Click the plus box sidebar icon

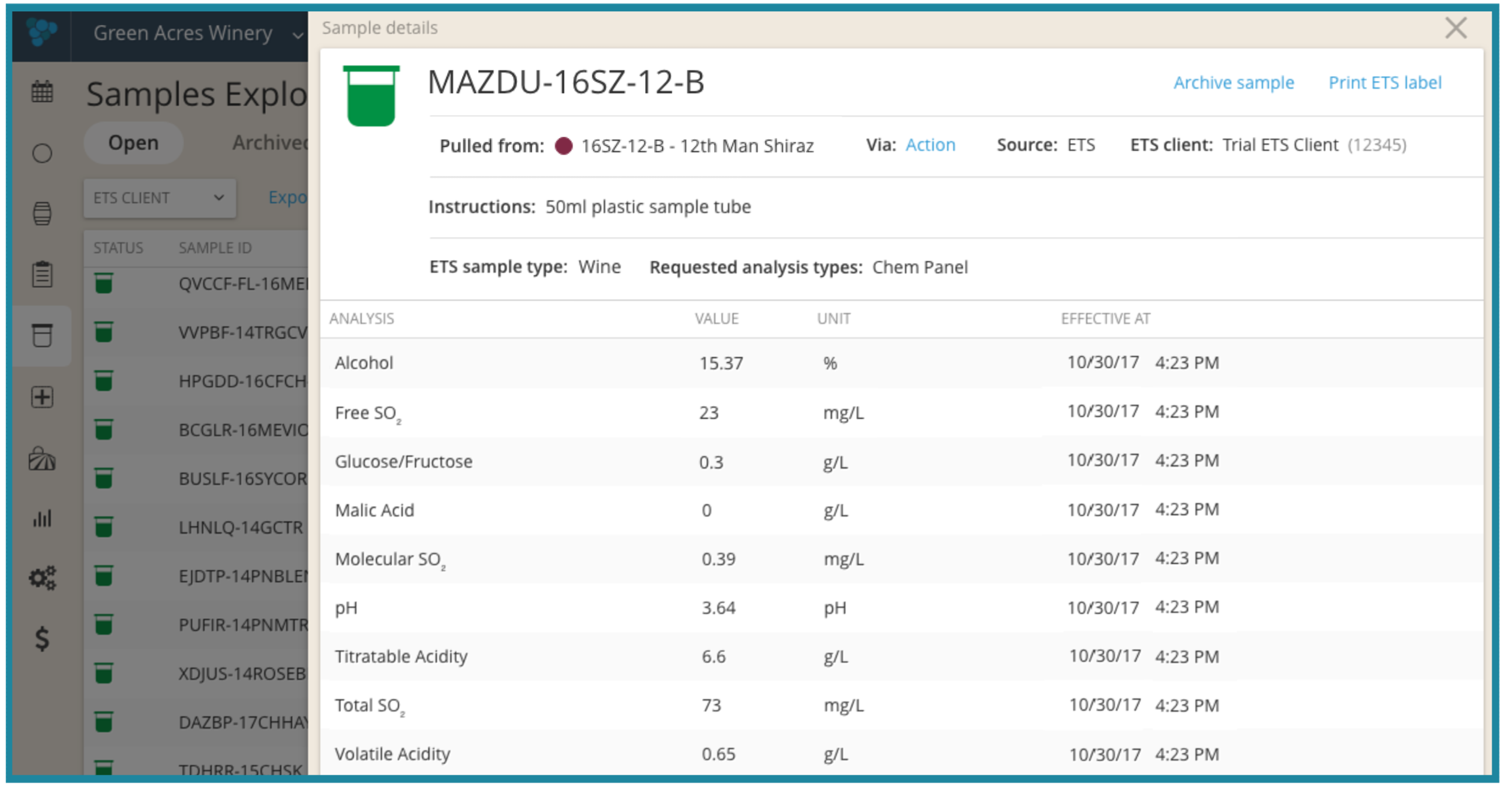42,397
